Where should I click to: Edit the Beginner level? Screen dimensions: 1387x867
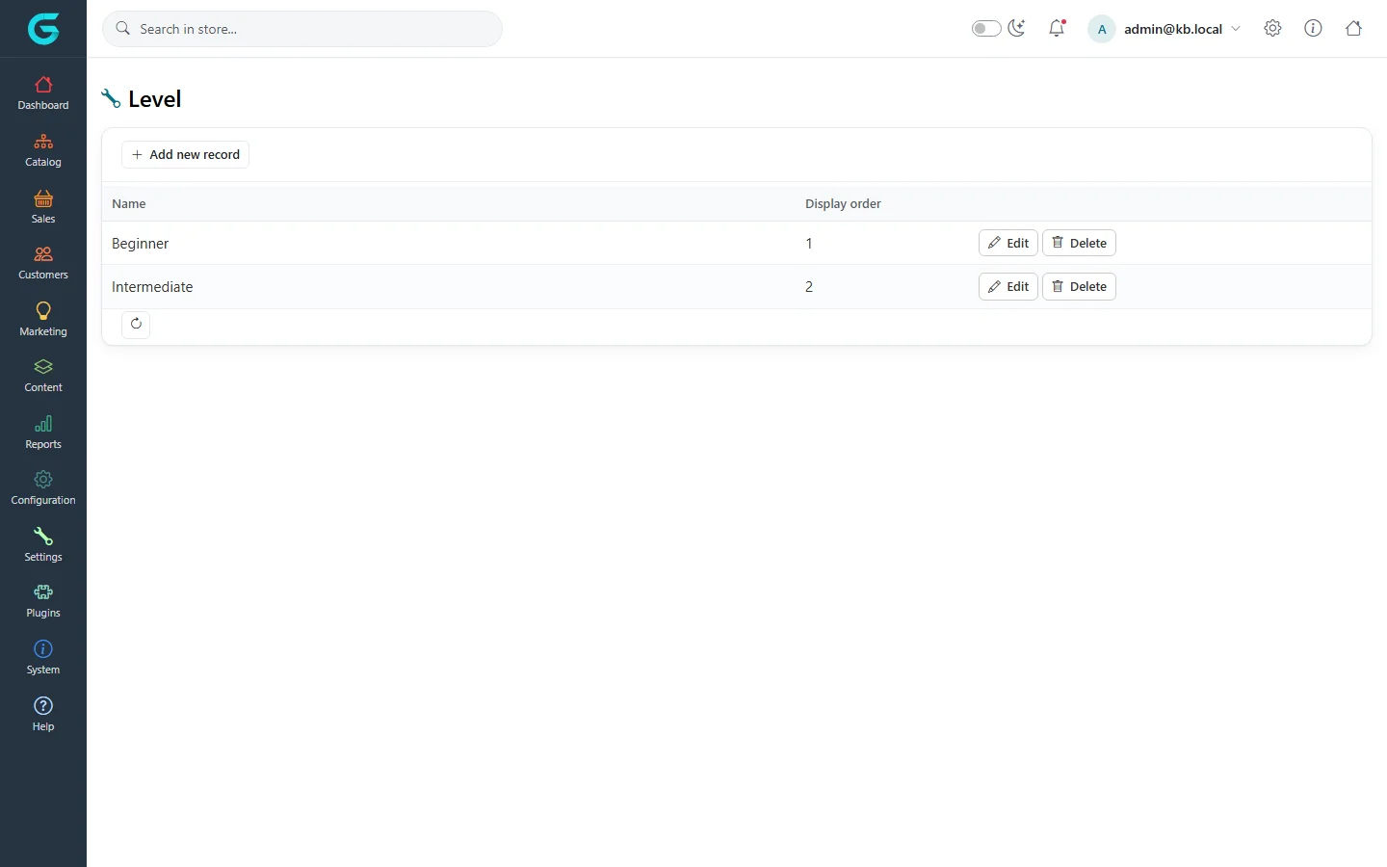(1008, 243)
